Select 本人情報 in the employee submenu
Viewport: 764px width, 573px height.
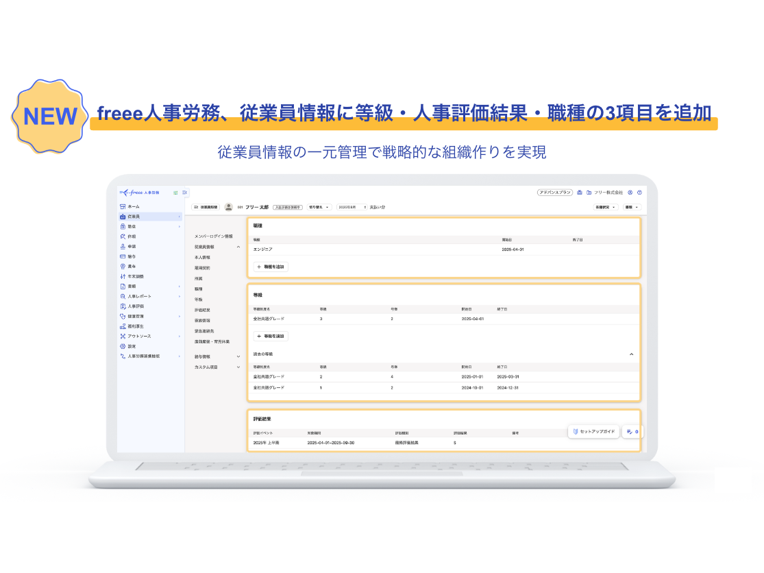[x=203, y=257]
